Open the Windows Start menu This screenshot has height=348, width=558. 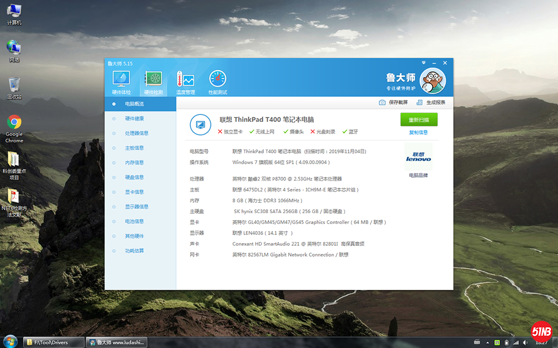click(10, 343)
